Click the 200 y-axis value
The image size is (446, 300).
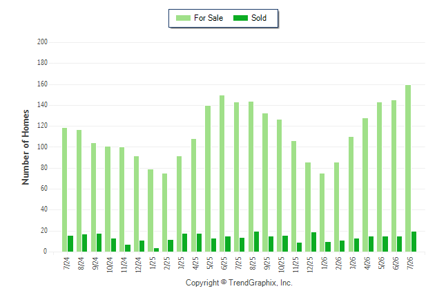(x=42, y=42)
